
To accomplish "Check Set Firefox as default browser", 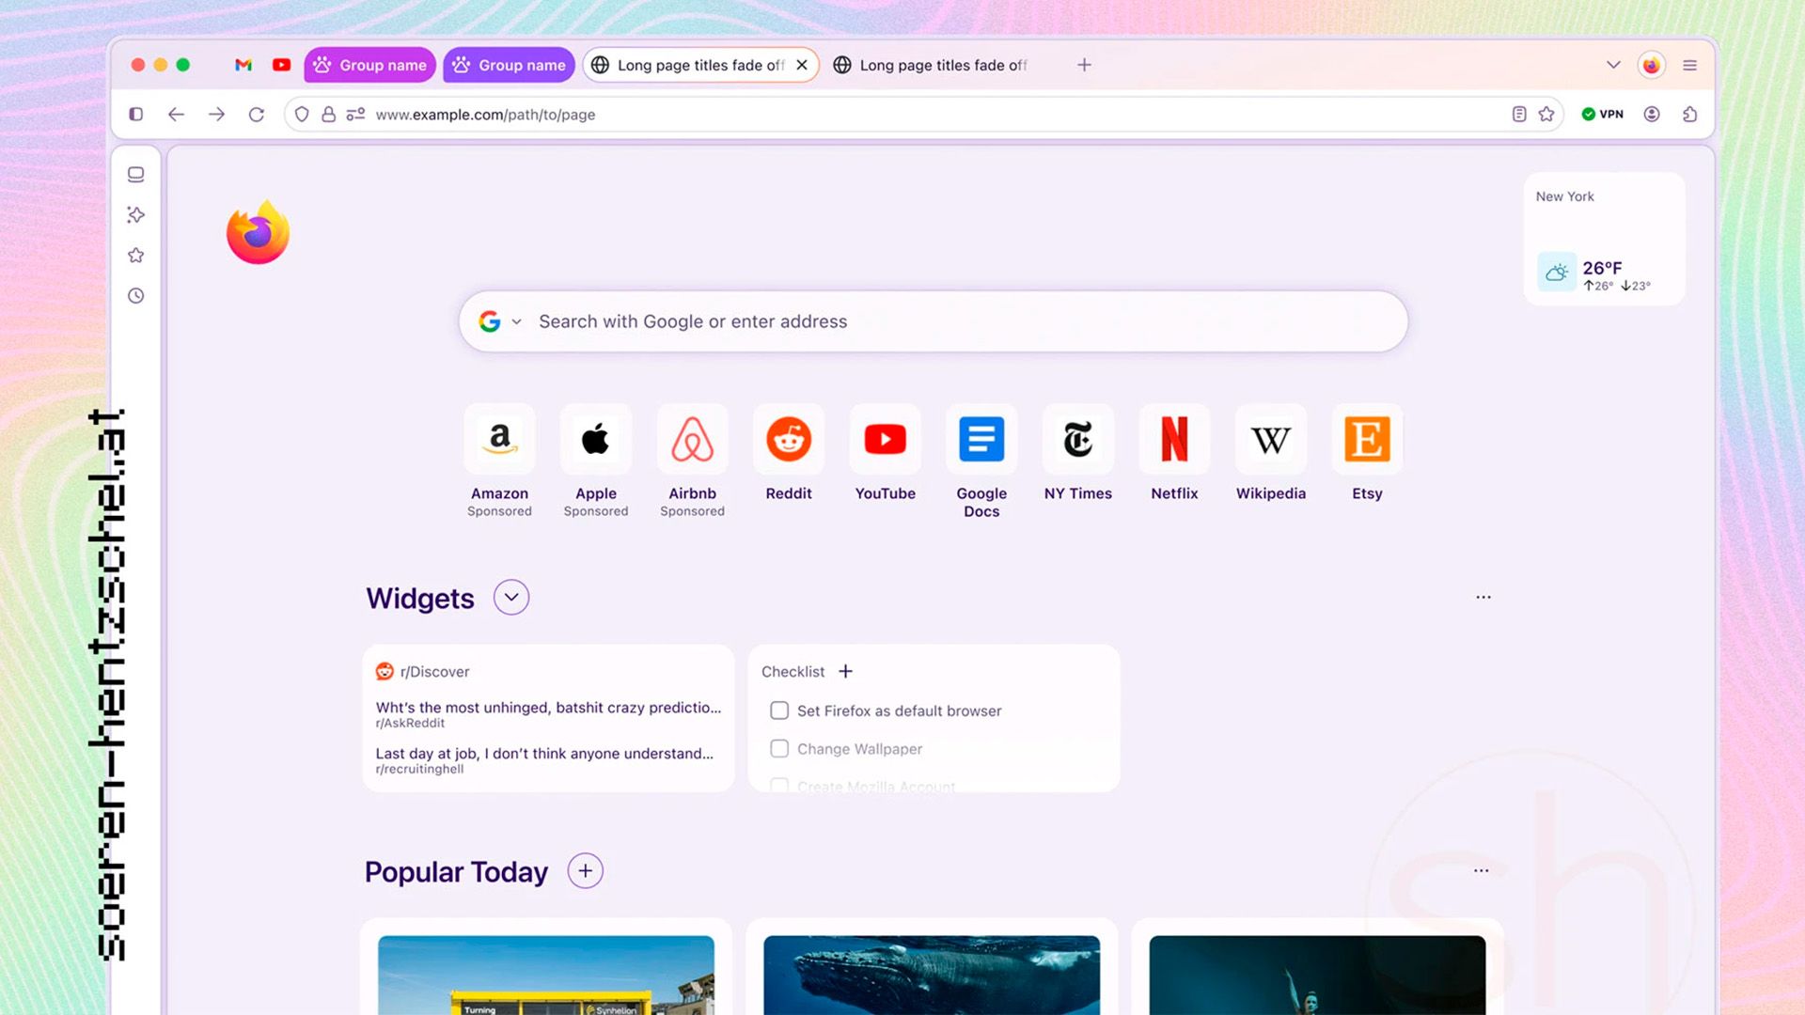I will tap(779, 710).
